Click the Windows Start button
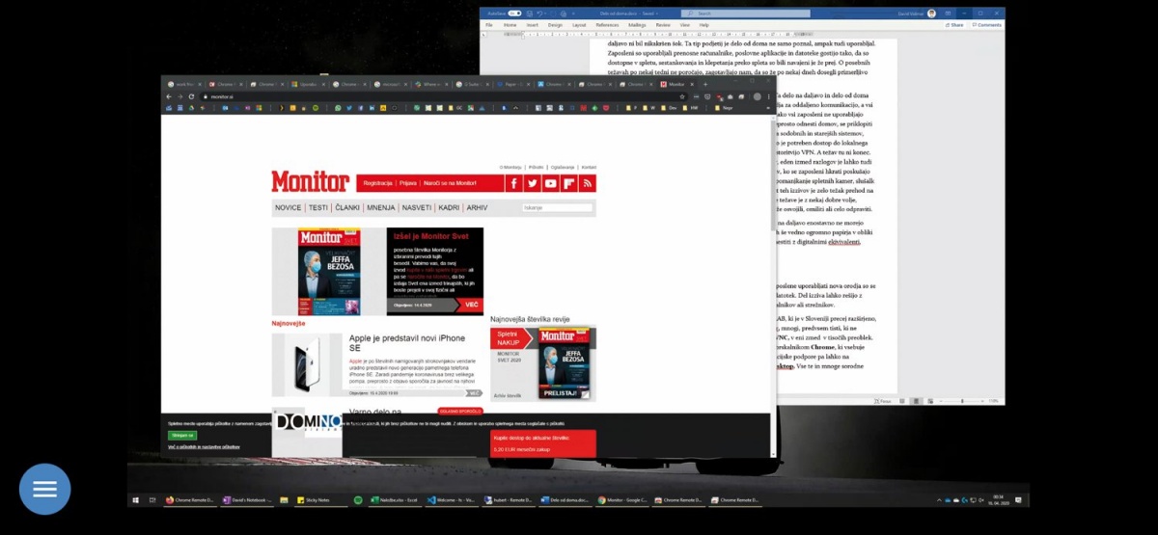 click(135, 500)
